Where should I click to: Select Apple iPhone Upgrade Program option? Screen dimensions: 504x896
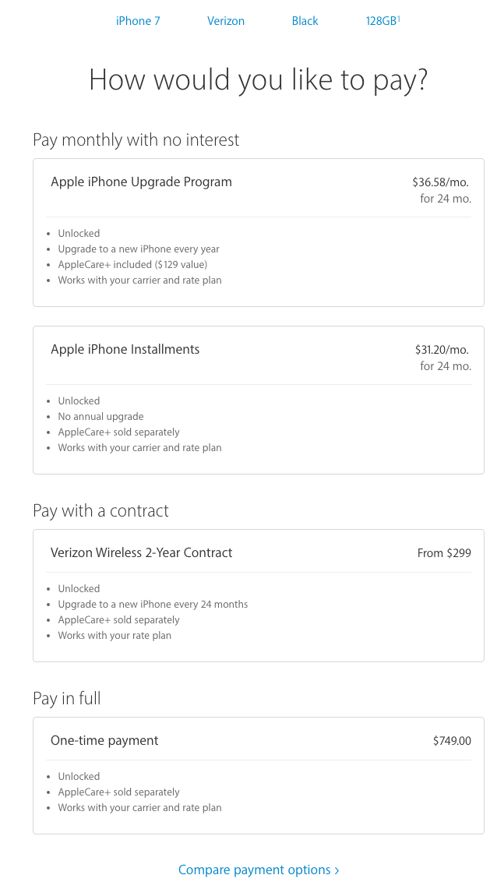(259, 233)
